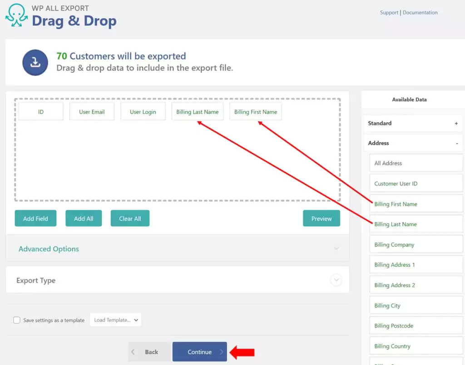465x365 pixels.
Task: Go Back to the previous step
Action: click(x=150, y=352)
